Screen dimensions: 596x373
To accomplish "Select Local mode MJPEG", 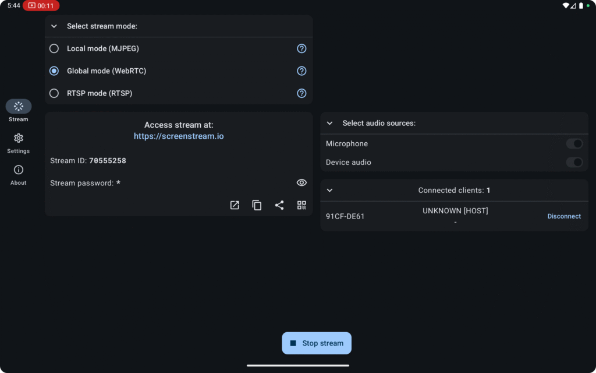I will click(54, 48).
